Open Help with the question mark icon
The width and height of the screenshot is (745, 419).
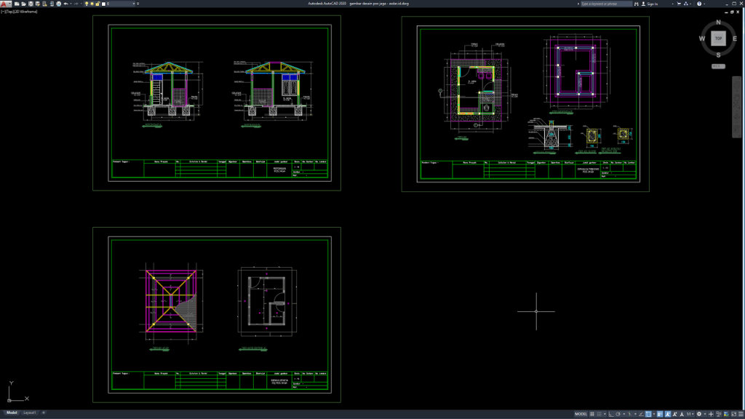coord(700,3)
